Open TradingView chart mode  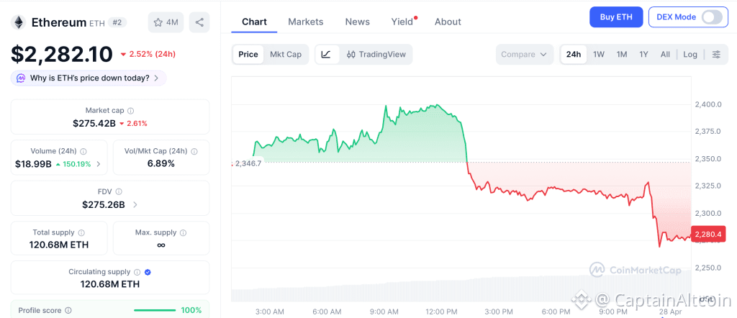pyautogui.click(x=376, y=54)
